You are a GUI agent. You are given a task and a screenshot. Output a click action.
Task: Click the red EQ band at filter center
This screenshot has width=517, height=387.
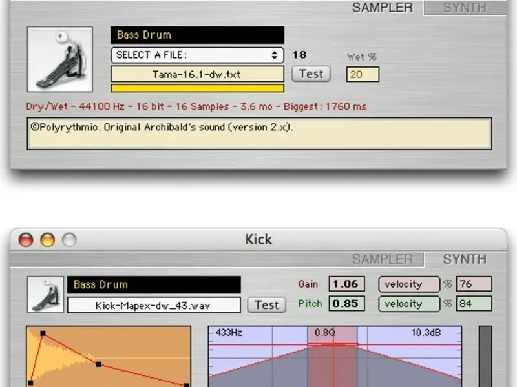[332, 357]
